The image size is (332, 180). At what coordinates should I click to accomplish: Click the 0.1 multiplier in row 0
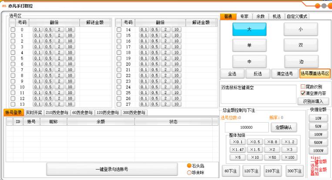(37, 30)
